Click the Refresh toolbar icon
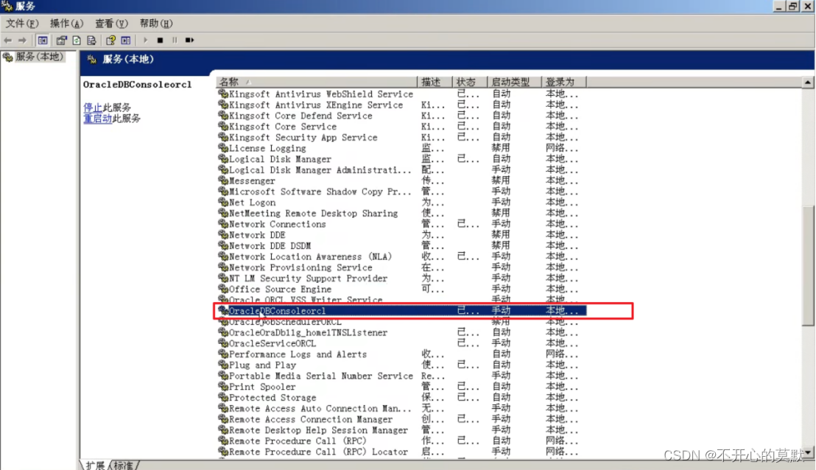 77,40
